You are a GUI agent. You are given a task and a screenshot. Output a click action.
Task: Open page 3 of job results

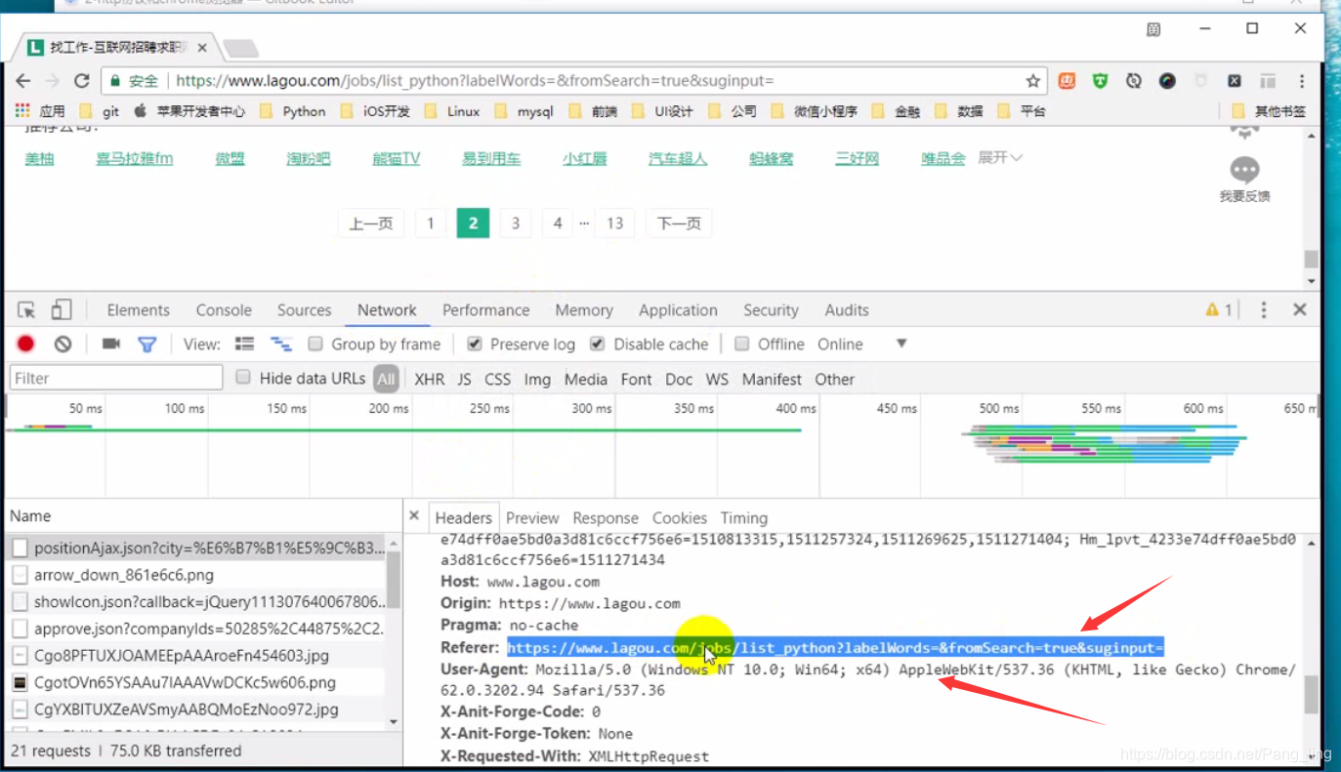coord(515,223)
